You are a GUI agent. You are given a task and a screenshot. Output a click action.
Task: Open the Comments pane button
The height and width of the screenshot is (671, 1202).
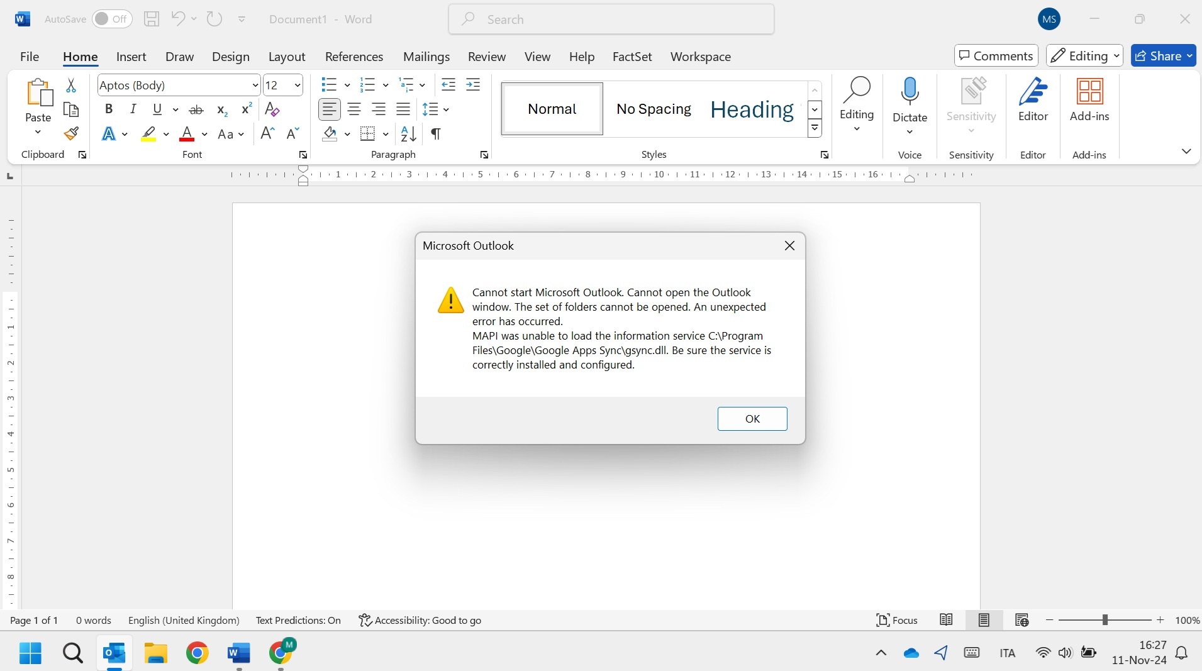[996, 56]
